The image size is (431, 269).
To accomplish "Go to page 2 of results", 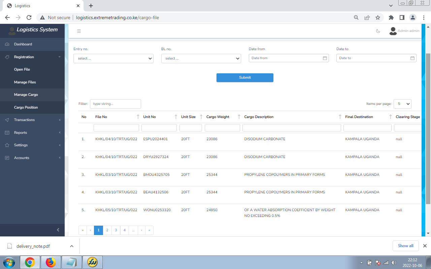I will pyautogui.click(x=107, y=230).
